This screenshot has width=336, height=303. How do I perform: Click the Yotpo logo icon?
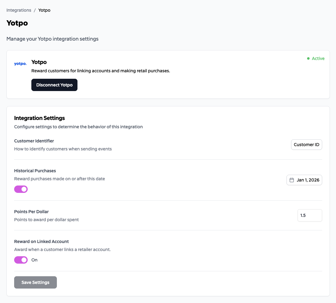tap(20, 63)
